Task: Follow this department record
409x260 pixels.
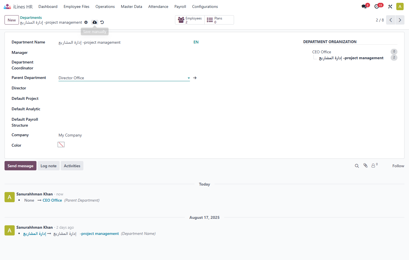Action: coord(398,166)
